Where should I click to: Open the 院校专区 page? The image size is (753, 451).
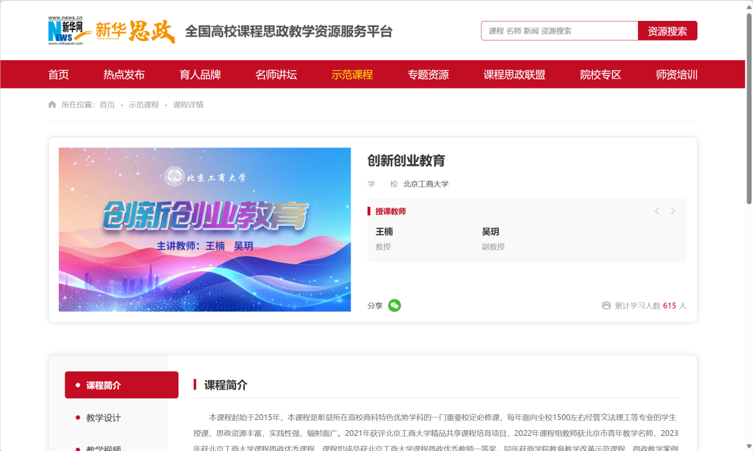(601, 75)
